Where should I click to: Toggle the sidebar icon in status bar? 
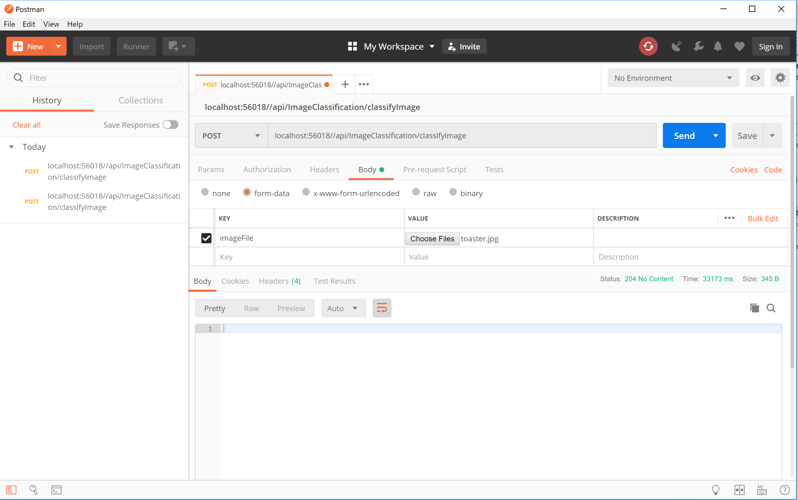(11, 490)
